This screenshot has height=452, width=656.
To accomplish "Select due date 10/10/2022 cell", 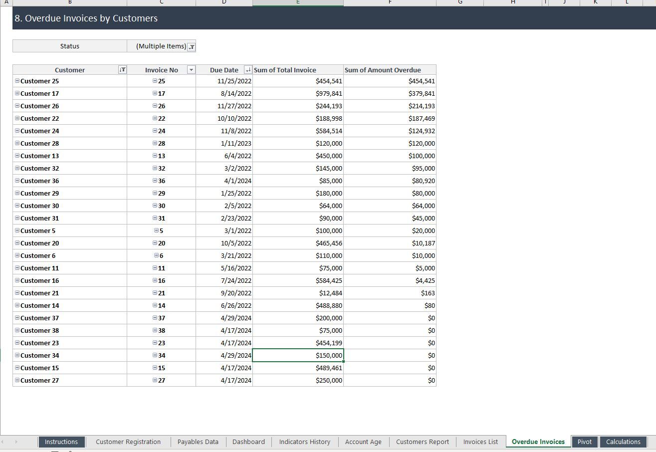I will pyautogui.click(x=224, y=118).
